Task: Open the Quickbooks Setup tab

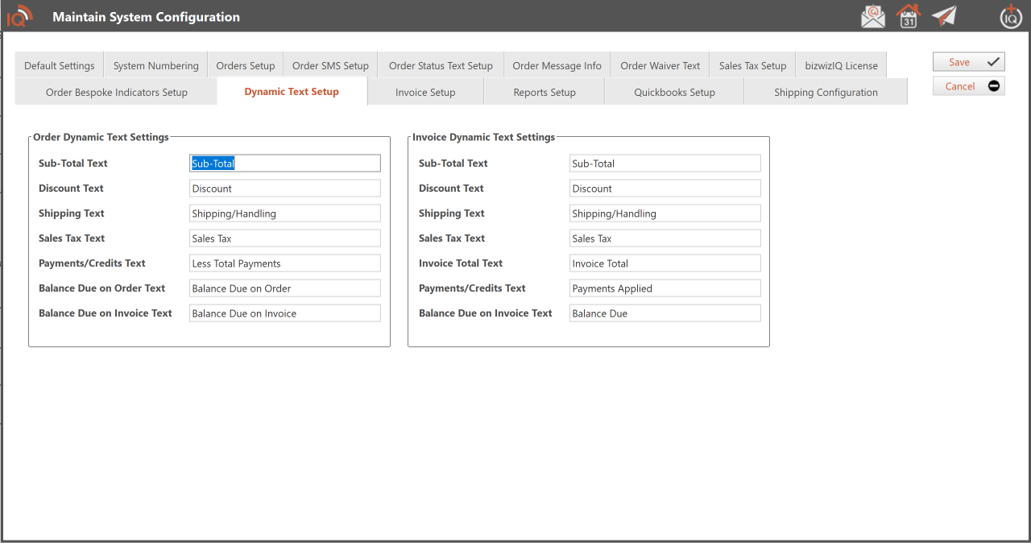Action: coord(674,93)
